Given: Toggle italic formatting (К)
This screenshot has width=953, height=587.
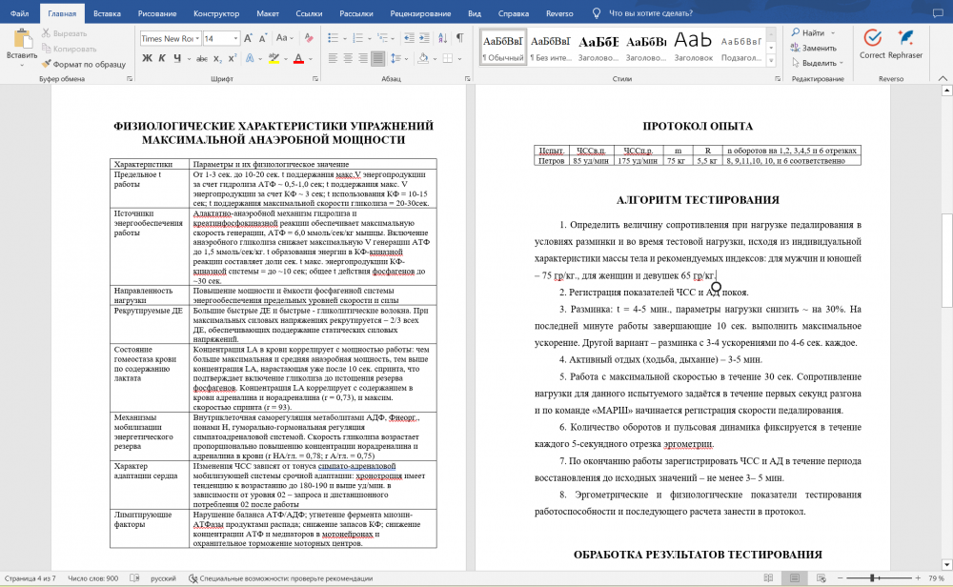Looking at the screenshot, I should pos(163,58).
